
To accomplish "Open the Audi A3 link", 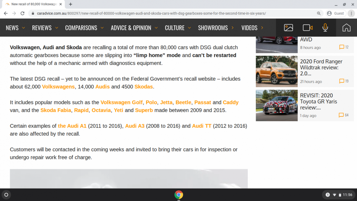I will click(x=135, y=126).
